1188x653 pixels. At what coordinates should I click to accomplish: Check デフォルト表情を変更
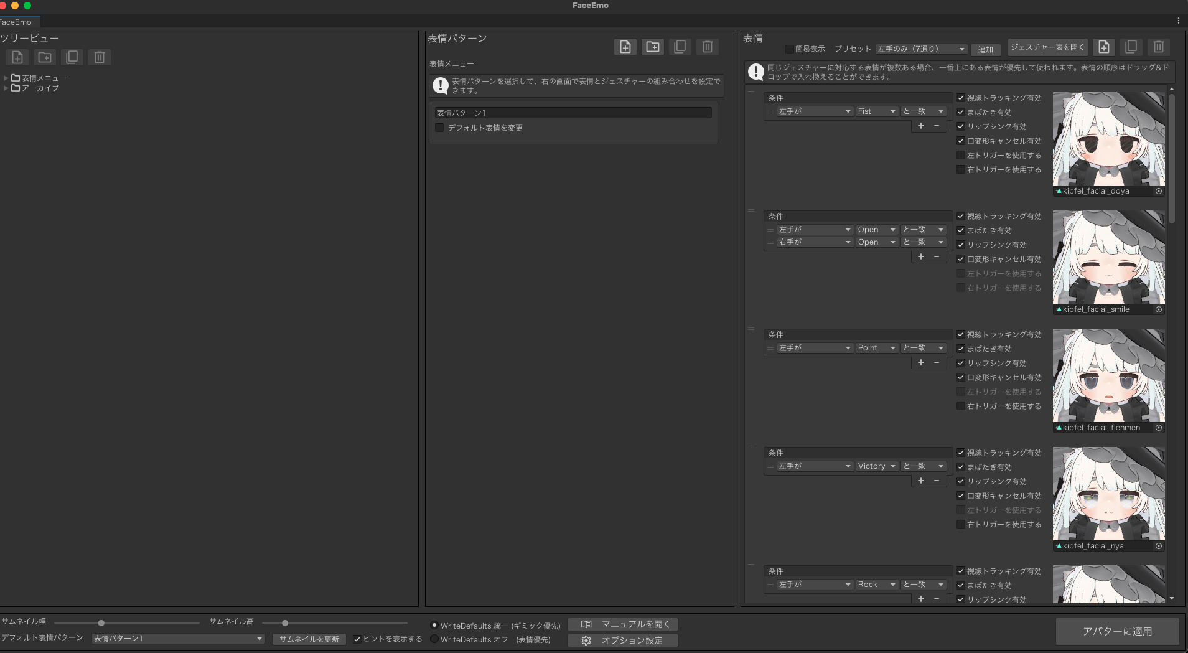click(440, 127)
